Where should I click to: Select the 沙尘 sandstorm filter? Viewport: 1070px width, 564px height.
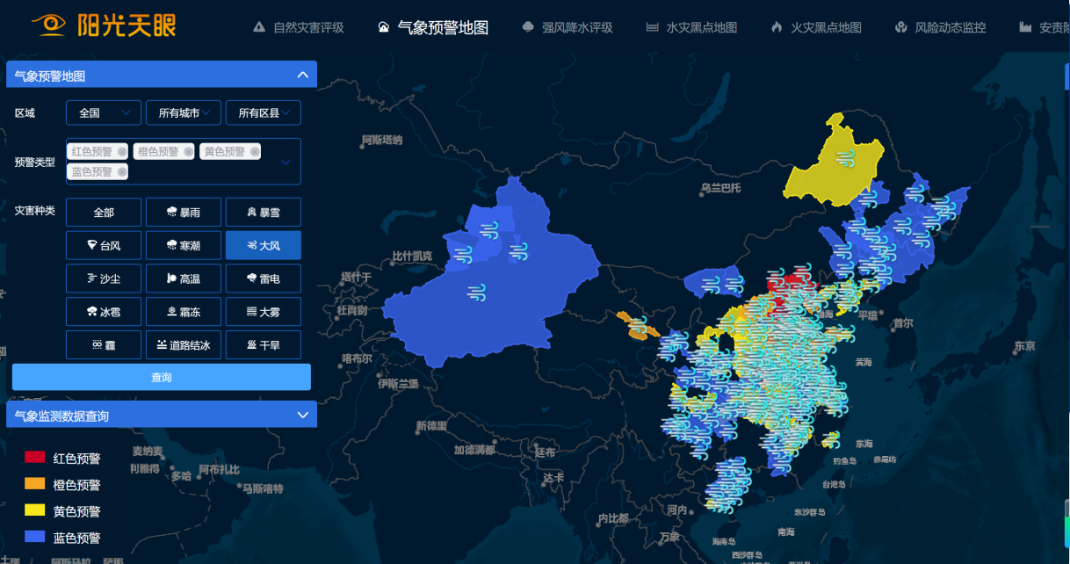(x=104, y=278)
